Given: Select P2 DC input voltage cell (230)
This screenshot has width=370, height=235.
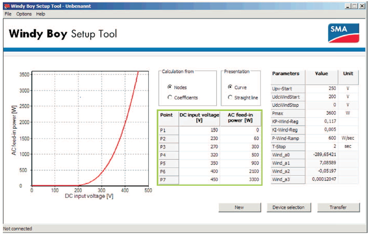Looking at the screenshot, I should [x=200, y=138].
